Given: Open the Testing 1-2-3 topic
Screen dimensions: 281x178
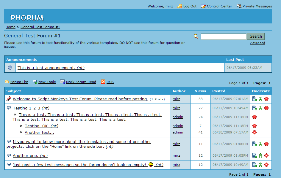Looking at the screenshot, I should click(31, 108).
